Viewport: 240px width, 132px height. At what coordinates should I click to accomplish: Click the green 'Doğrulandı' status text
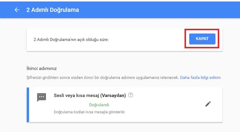pyautogui.click(x=99, y=105)
